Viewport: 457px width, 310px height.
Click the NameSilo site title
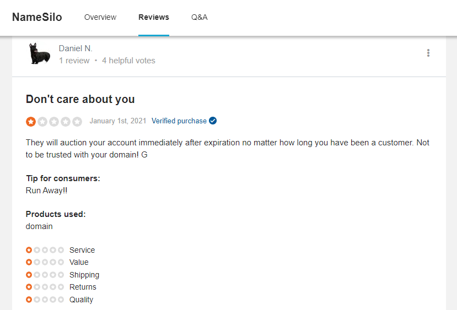coord(37,17)
